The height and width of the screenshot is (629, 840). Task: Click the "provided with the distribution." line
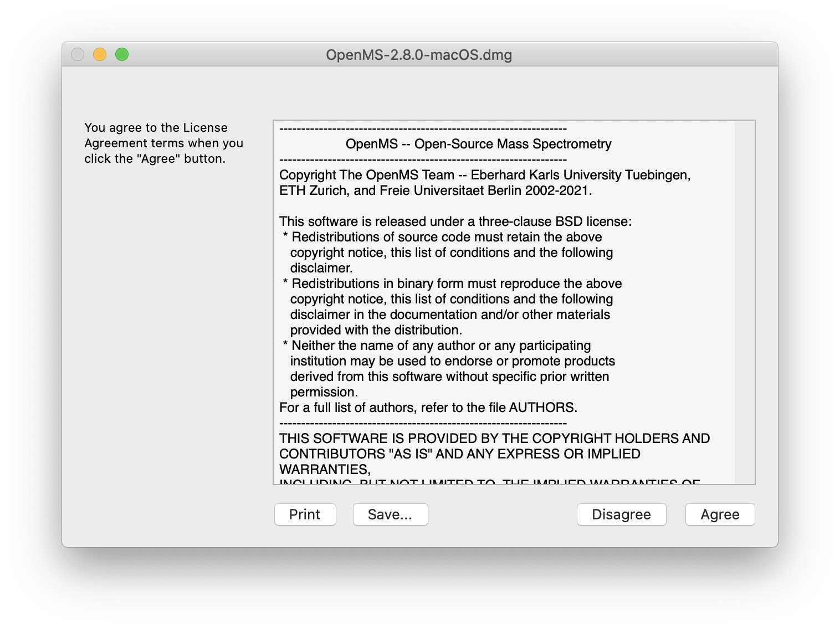(x=376, y=330)
